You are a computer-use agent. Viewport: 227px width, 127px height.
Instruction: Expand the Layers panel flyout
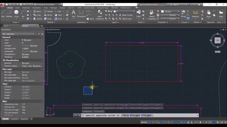tap(115, 22)
